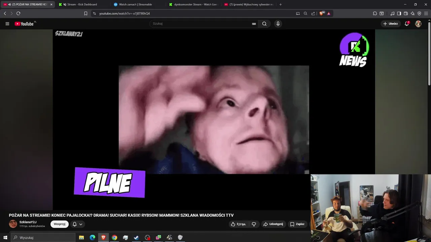The height and width of the screenshot is (242, 431).
Task: Open the Leo AI sparkle icon
Action: click(x=412, y=13)
